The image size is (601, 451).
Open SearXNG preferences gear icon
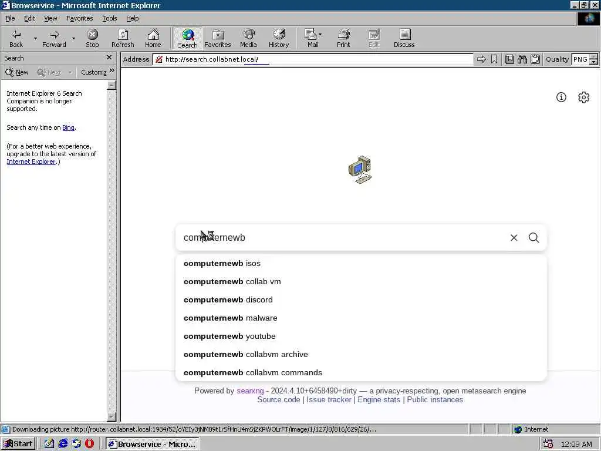(584, 97)
